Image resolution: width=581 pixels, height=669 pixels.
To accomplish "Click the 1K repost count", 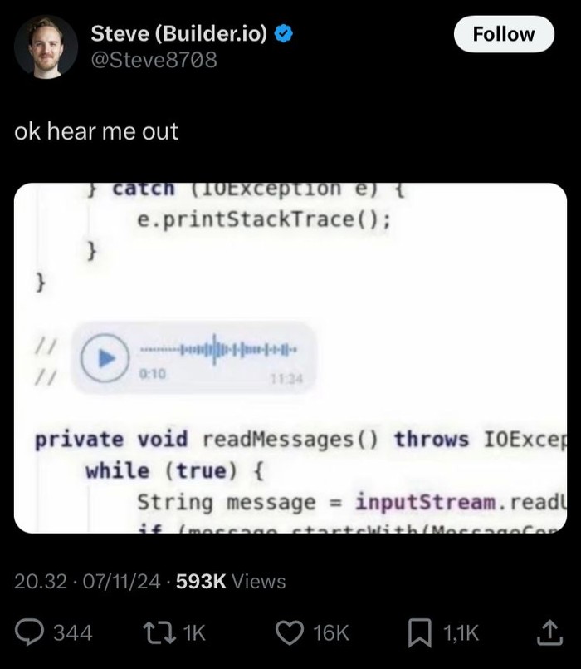I will click(194, 632).
